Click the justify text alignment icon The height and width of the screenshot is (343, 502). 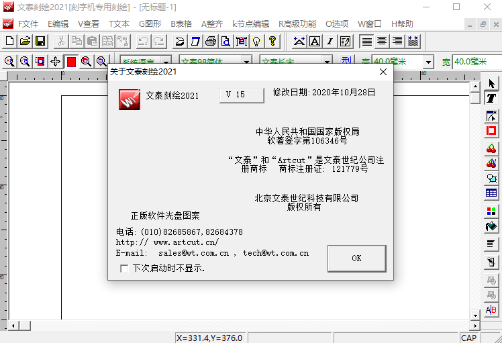click(413, 41)
